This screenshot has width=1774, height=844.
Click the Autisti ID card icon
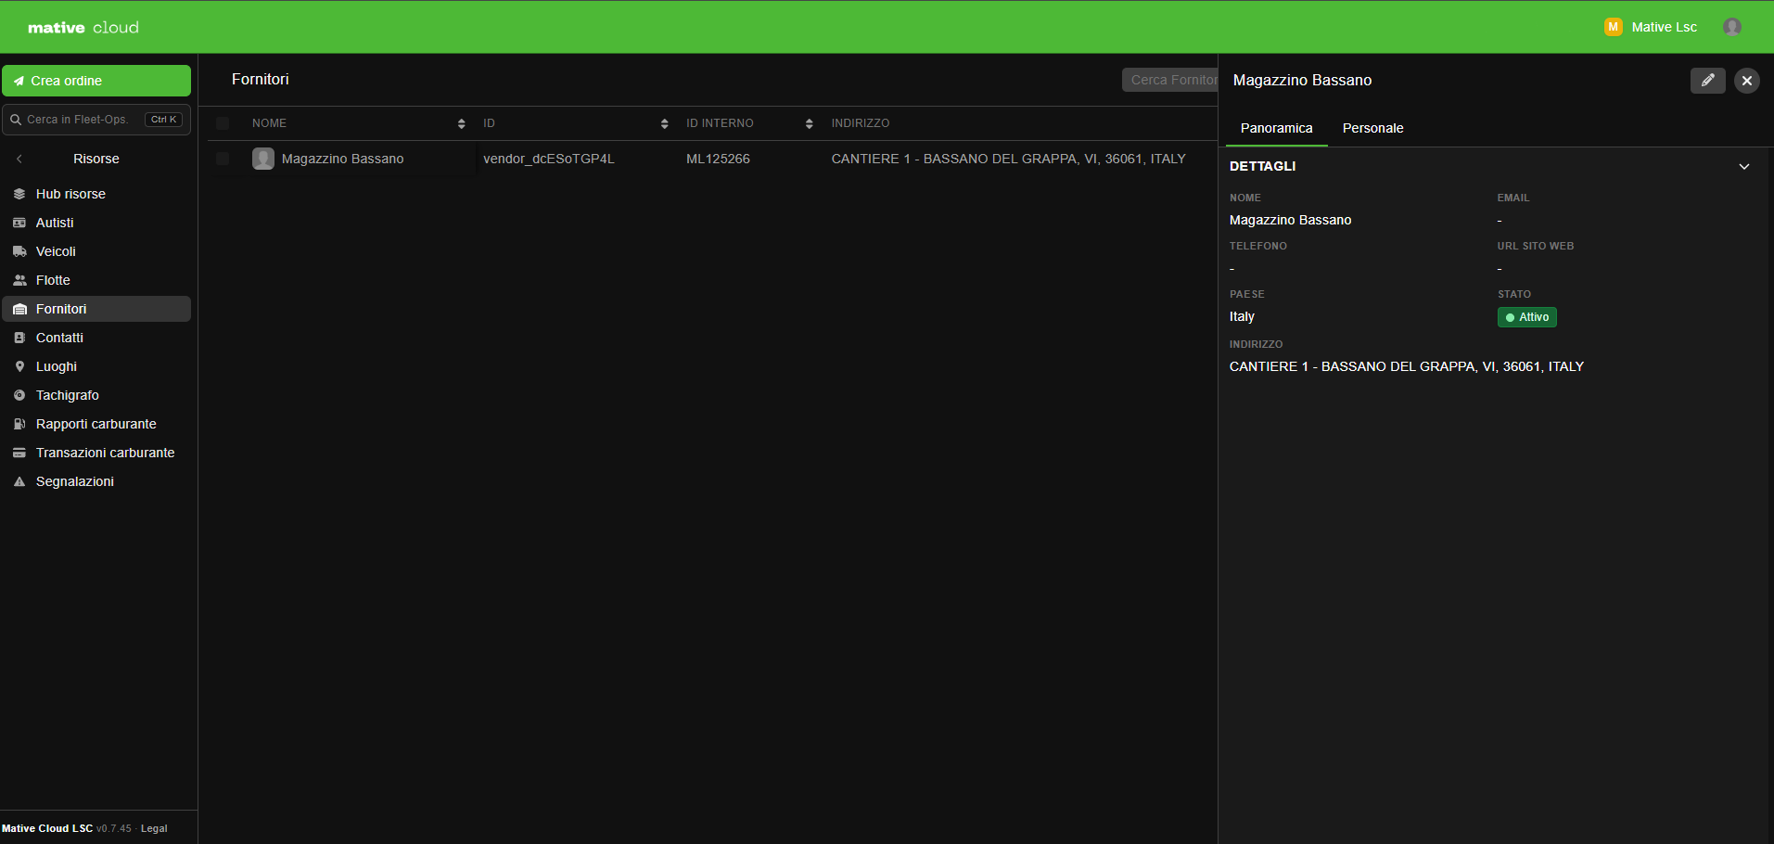coord(19,223)
